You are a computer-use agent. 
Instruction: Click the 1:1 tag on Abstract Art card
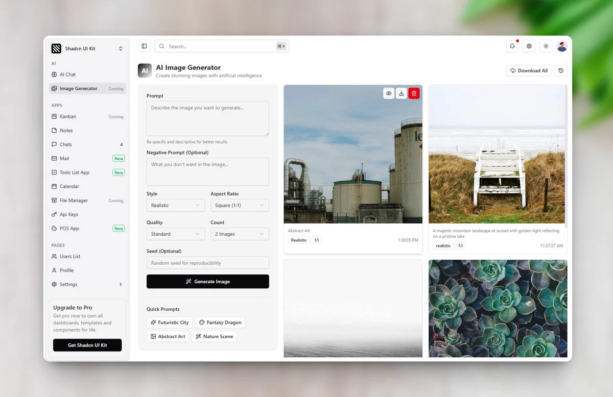[x=316, y=240]
